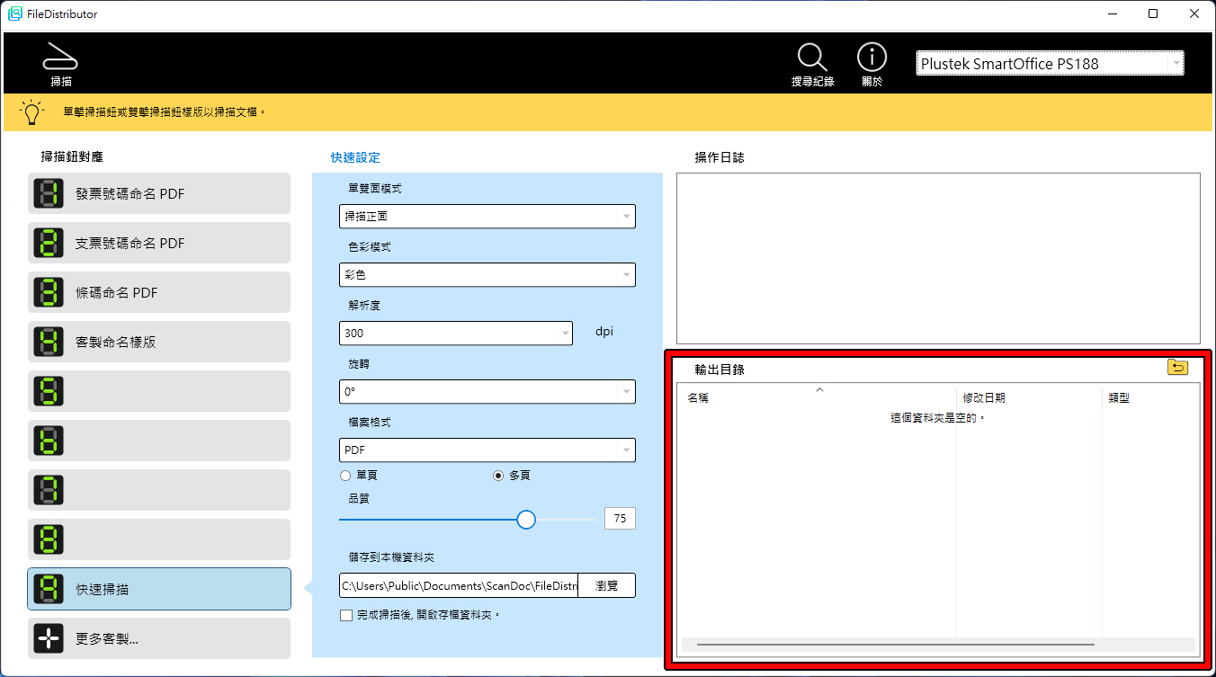Click the yellow folder-up icon in 輸出目錄
Image resolution: width=1216 pixels, height=677 pixels.
tap(1177, 367)
